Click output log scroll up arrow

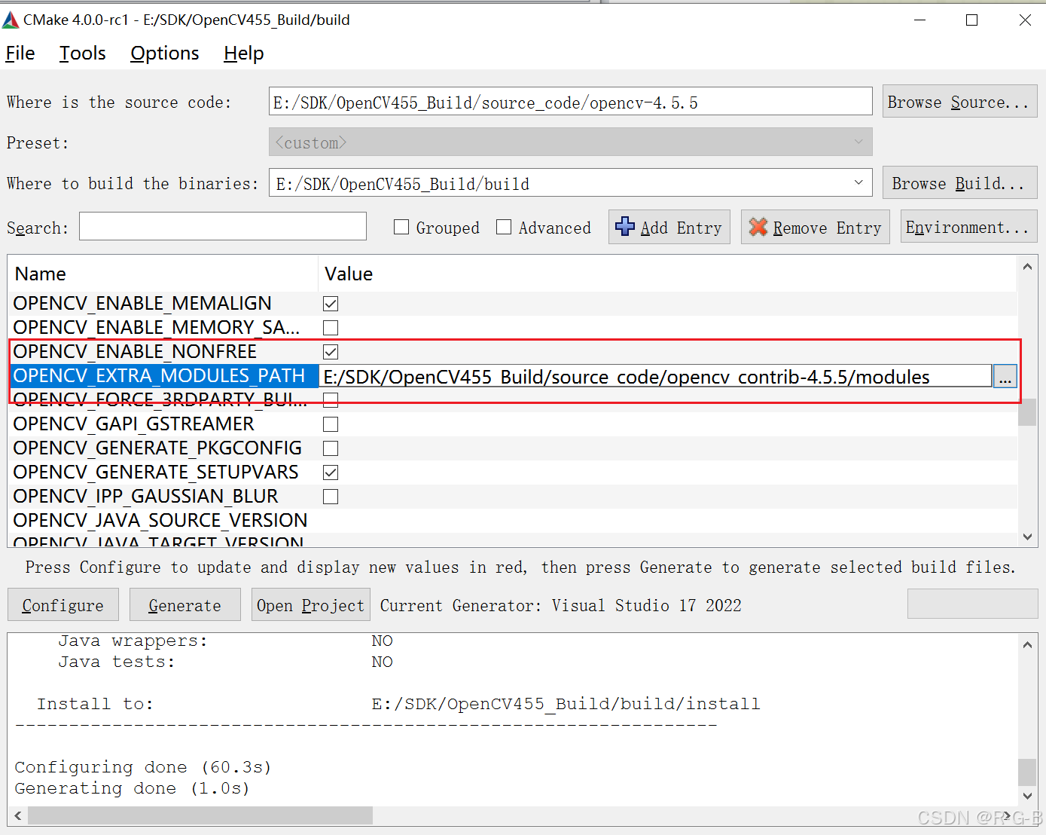(1027, 644)
